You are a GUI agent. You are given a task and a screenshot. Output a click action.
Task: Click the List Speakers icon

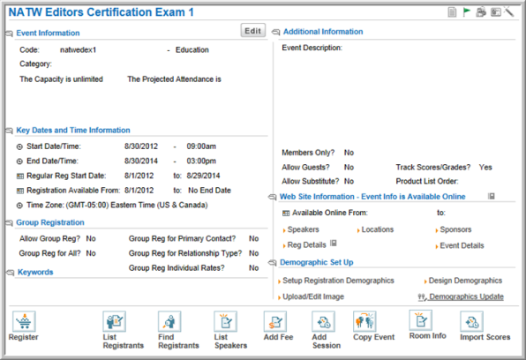[x=225, y=321]
